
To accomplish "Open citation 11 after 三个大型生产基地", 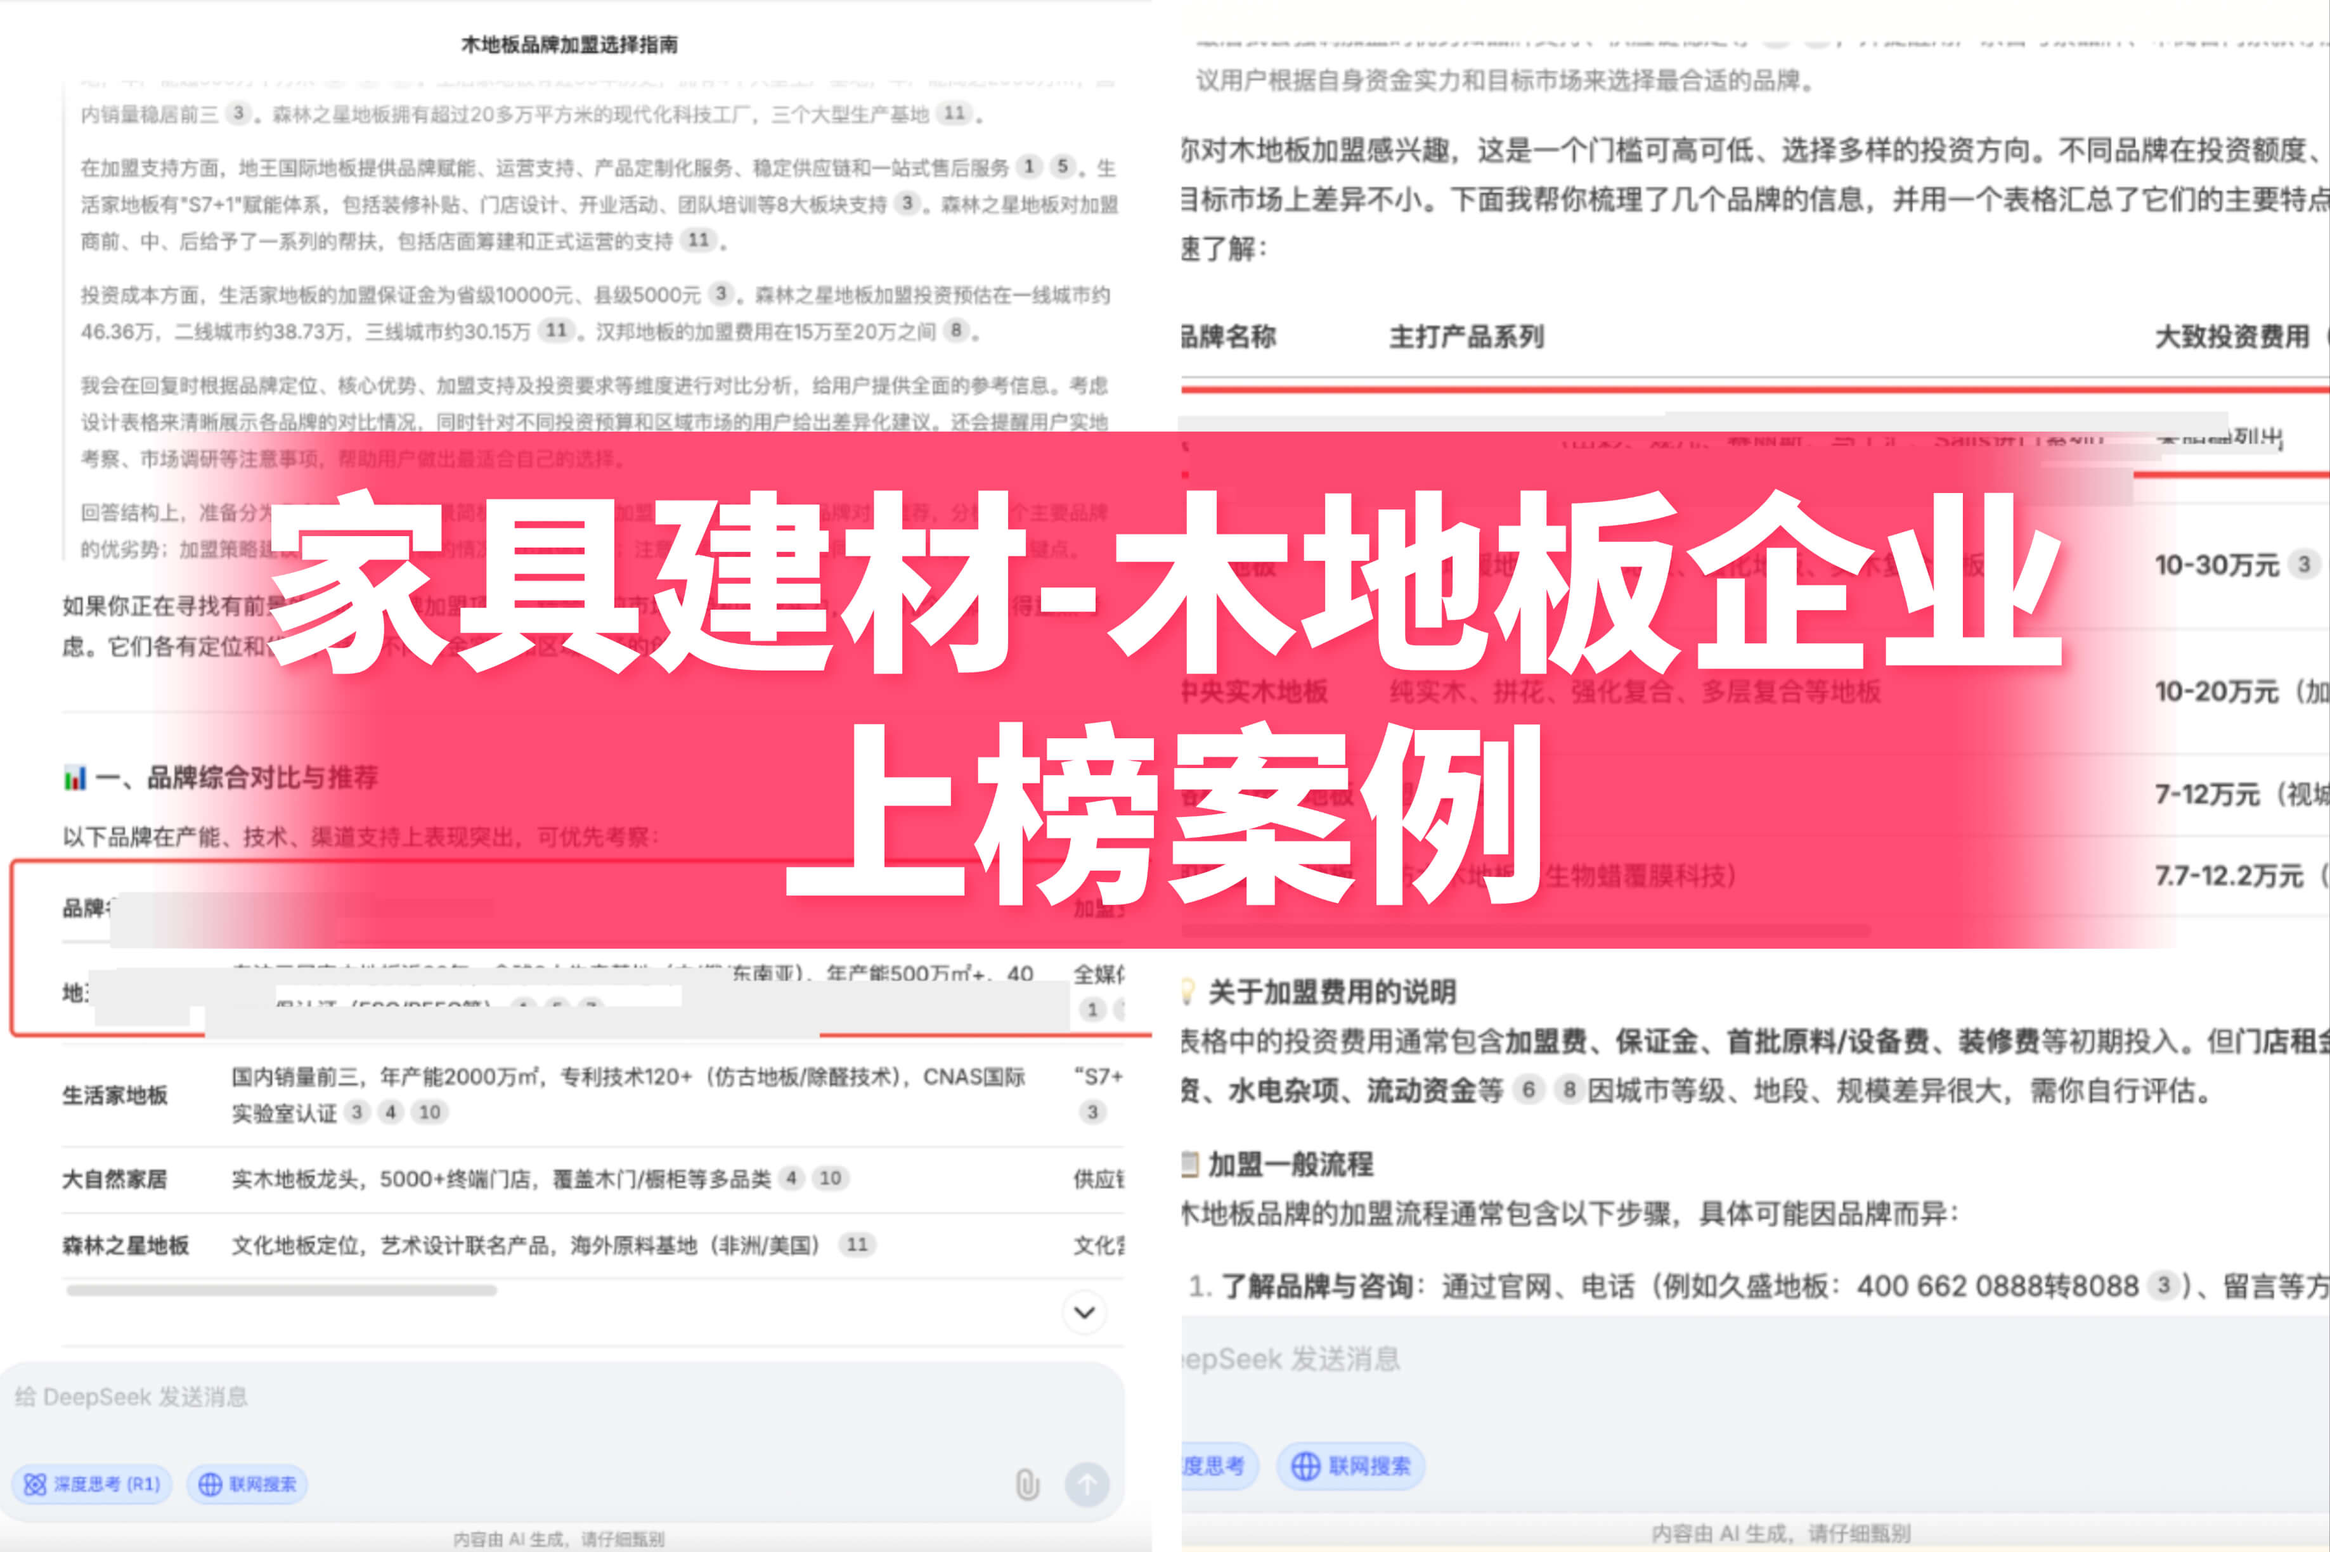I will [x=954, y=114].
